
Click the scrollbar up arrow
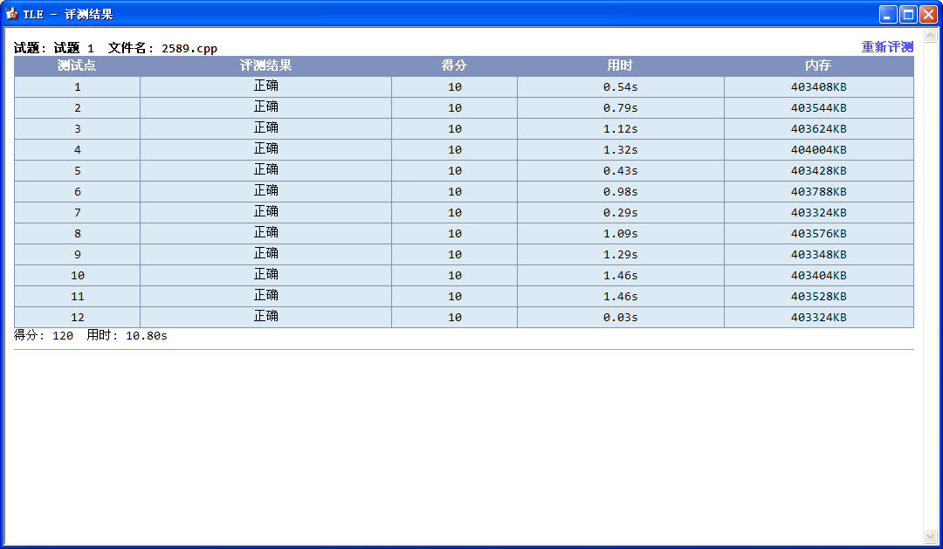[931, 36]
